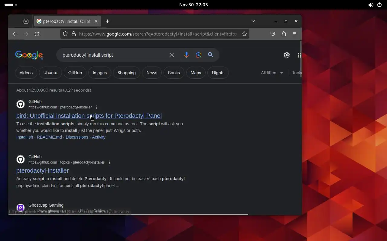Close the pterodactyl install script tab
Viewport: 387px width, 241px height.
click(96, 21)
